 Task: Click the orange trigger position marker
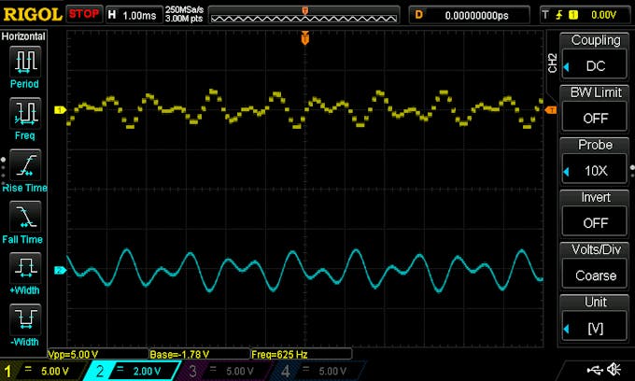303,38
